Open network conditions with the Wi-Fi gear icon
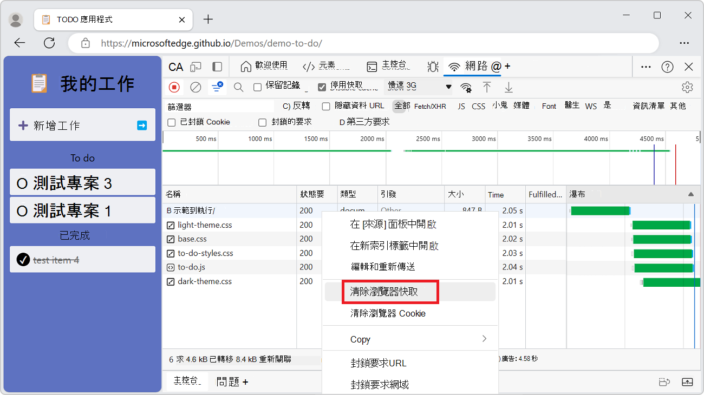The width and height of the screenshot is (704, 395). tap(466, 87)
